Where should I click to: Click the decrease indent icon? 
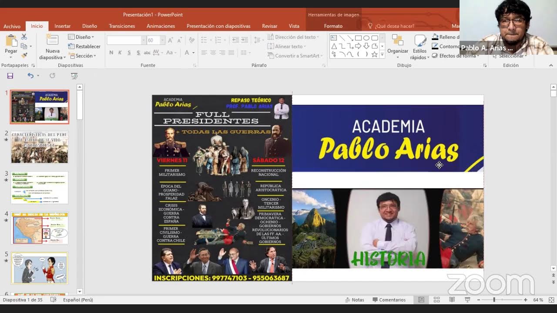click(x=235, y=40)
